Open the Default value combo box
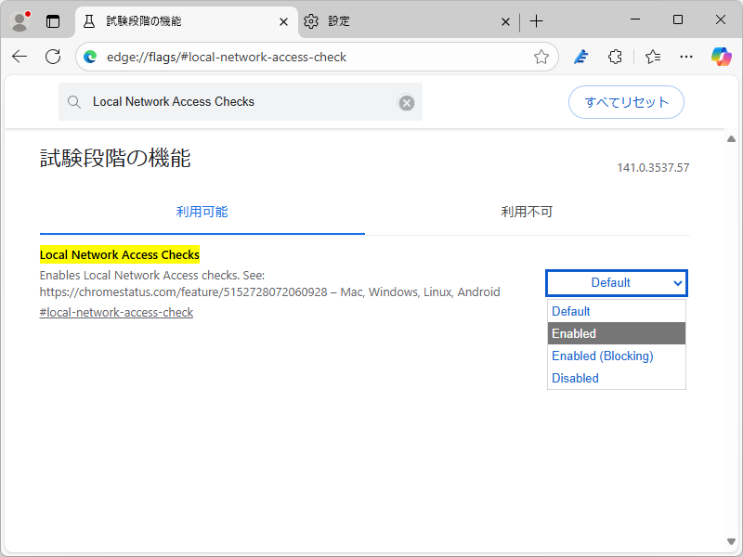This screenshot has height=557, width=743. coord(616,283)
